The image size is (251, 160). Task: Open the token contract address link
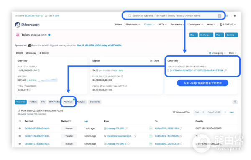pos(196,70)
